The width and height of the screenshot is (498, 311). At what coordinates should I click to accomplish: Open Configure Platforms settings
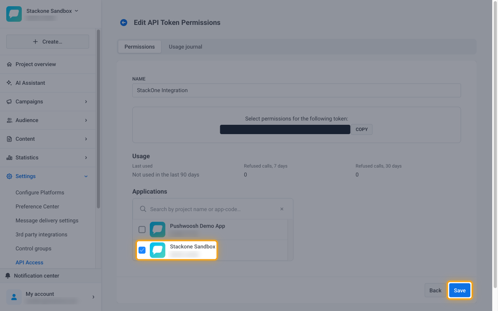[40, 192]
